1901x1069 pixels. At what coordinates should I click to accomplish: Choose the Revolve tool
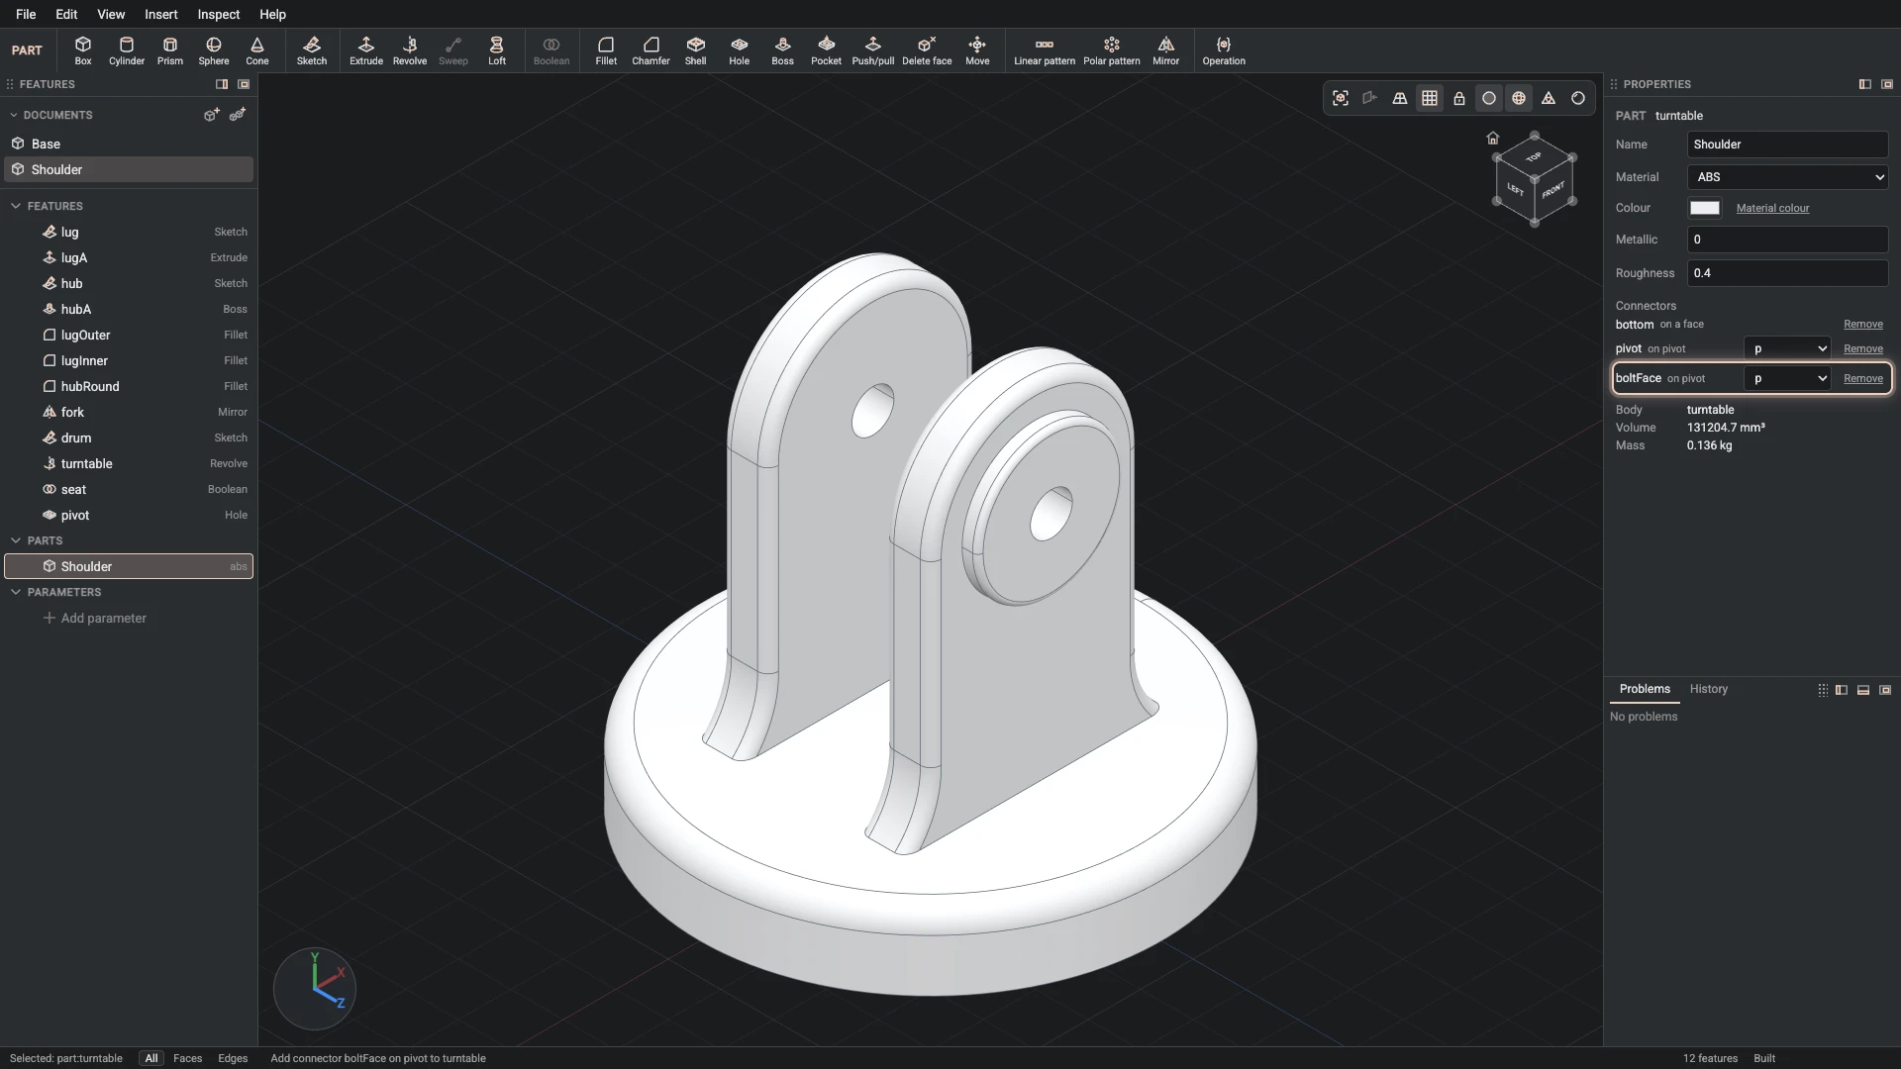click(x=410, y=50)
